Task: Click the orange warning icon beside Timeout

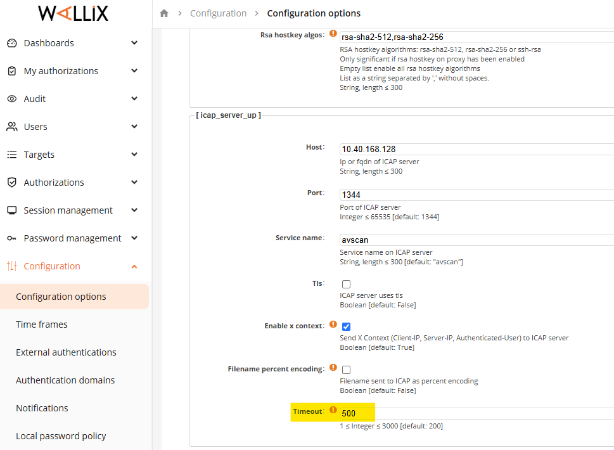Action: pos(333,410)
